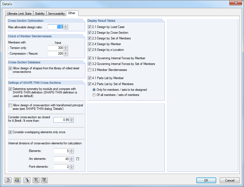The height and width of the screenshot is (187, 244).
Task: Click the Tension only value field
Action: (x=56, y=48)
